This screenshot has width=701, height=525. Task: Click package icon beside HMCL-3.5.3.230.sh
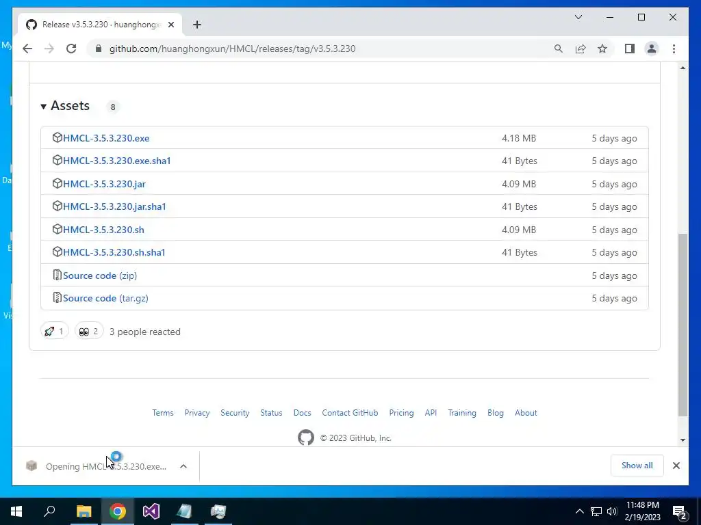tap(58, 229)
